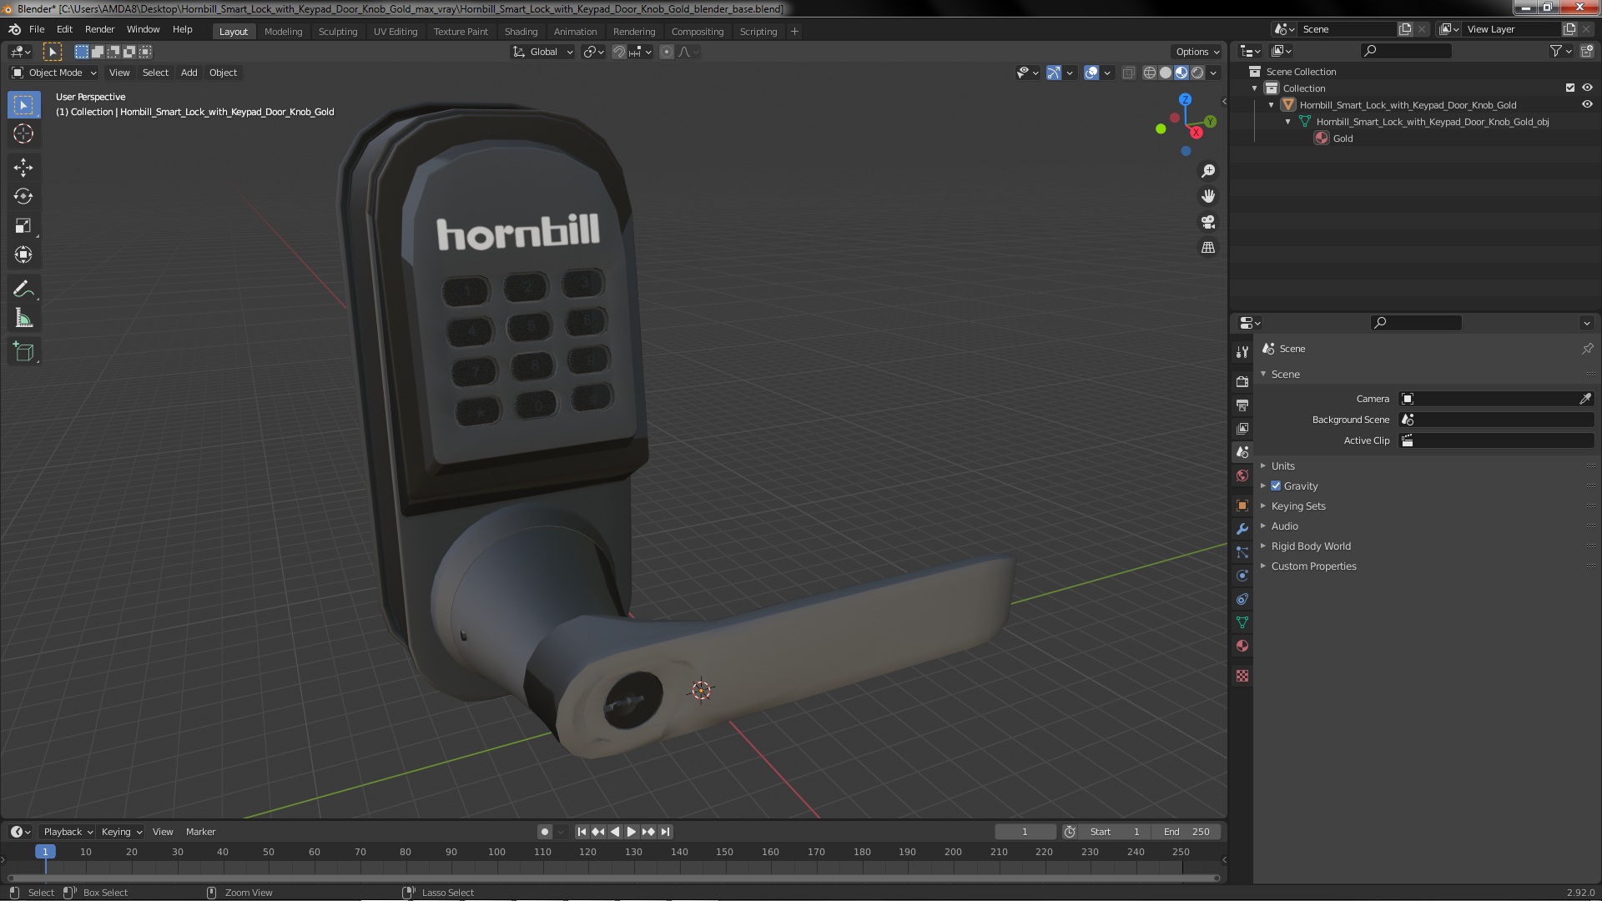This screenshot has width=1602, height=901.
Task: Toggle viewport overlays
Action: pyautogui.click(x=1091, y=73)
